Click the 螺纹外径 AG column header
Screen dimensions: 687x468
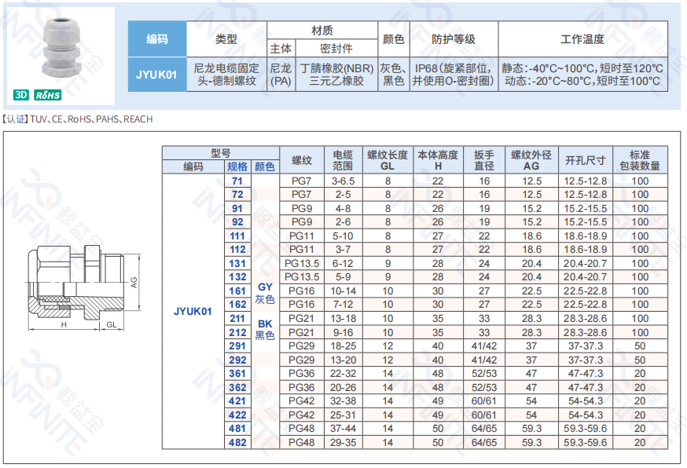(x=531, y=160)
